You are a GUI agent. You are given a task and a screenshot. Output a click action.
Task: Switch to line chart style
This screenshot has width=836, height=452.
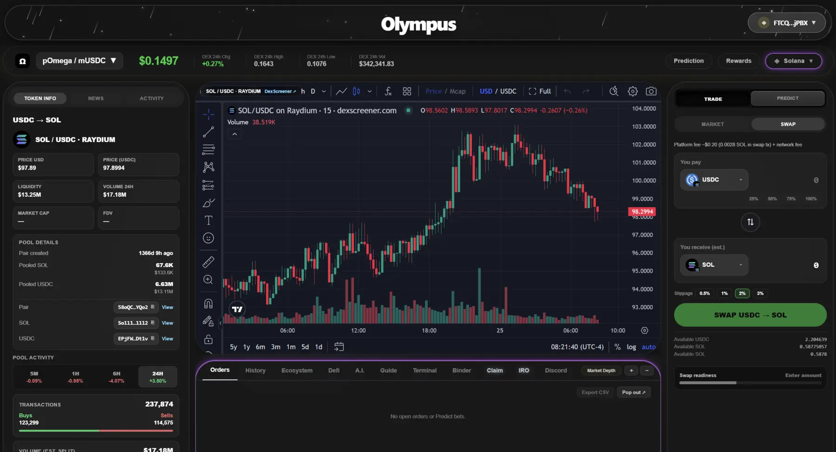341,91
